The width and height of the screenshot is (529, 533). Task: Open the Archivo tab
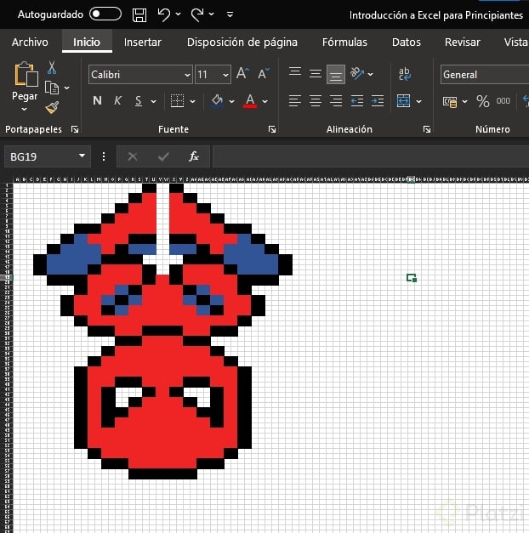coord(30,43)
